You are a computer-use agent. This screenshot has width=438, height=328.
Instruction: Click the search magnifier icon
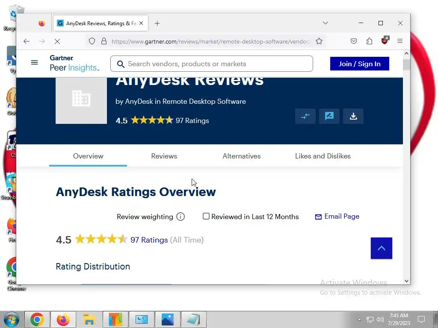[121, 64]
